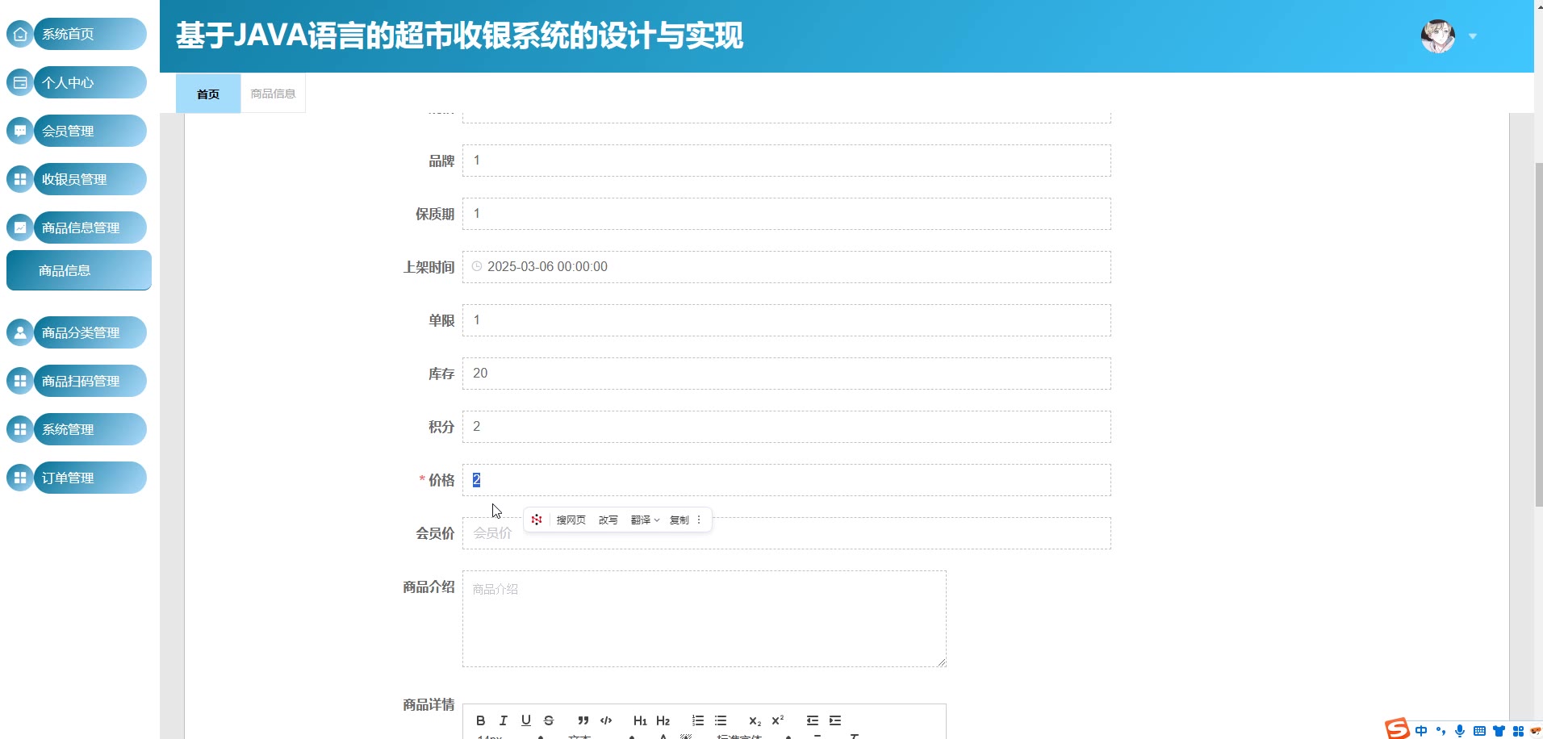This screenshot has width=1543, height=739.
Task: Select the 商品信息 submenu item
Action: pos(79,270)
